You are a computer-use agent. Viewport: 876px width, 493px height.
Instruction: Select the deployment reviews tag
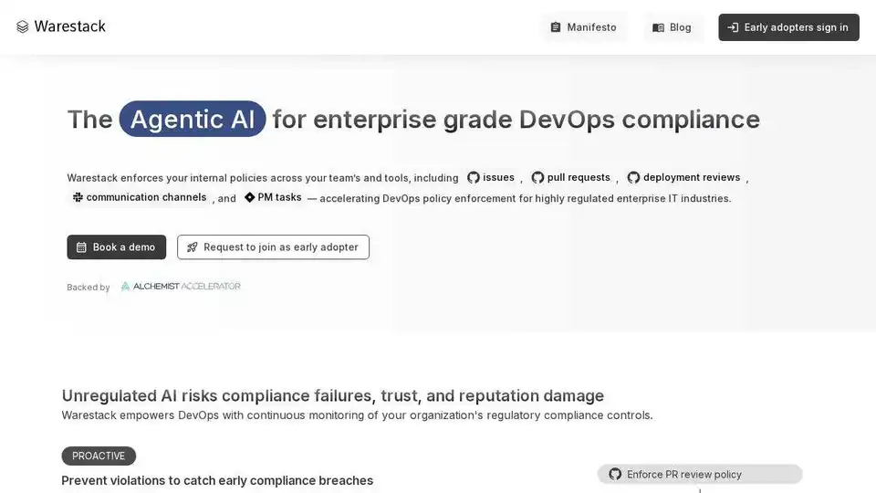tap(683, 177)
